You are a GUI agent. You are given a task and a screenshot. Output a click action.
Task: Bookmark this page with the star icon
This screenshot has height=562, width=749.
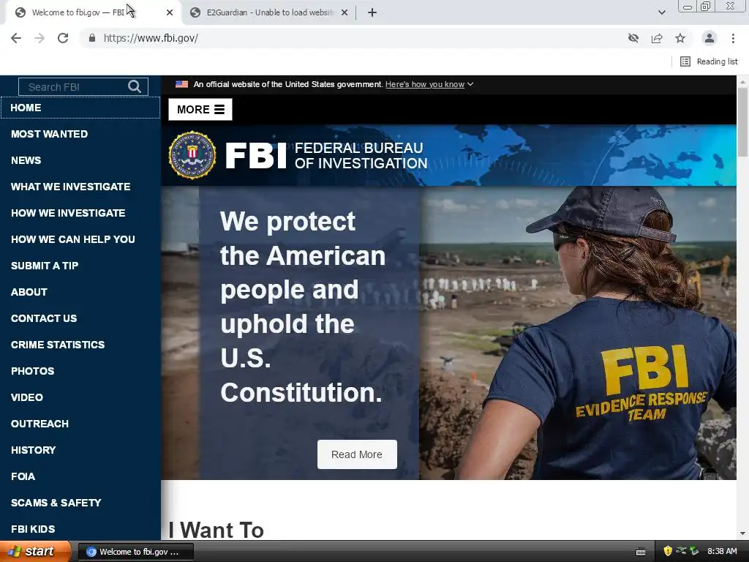pos(680,38)
